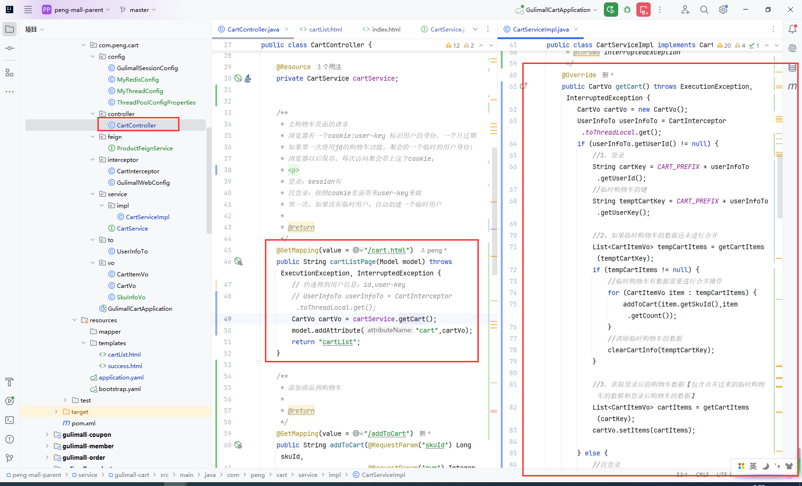802x486 pixels.
Task: Open more run actions menu
Action: pyautogui.click(x=660, y=10)
